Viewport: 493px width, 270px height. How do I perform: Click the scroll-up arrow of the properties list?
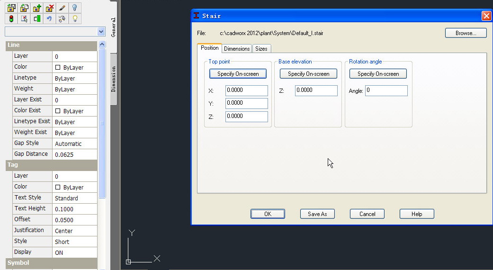[102, 45]
